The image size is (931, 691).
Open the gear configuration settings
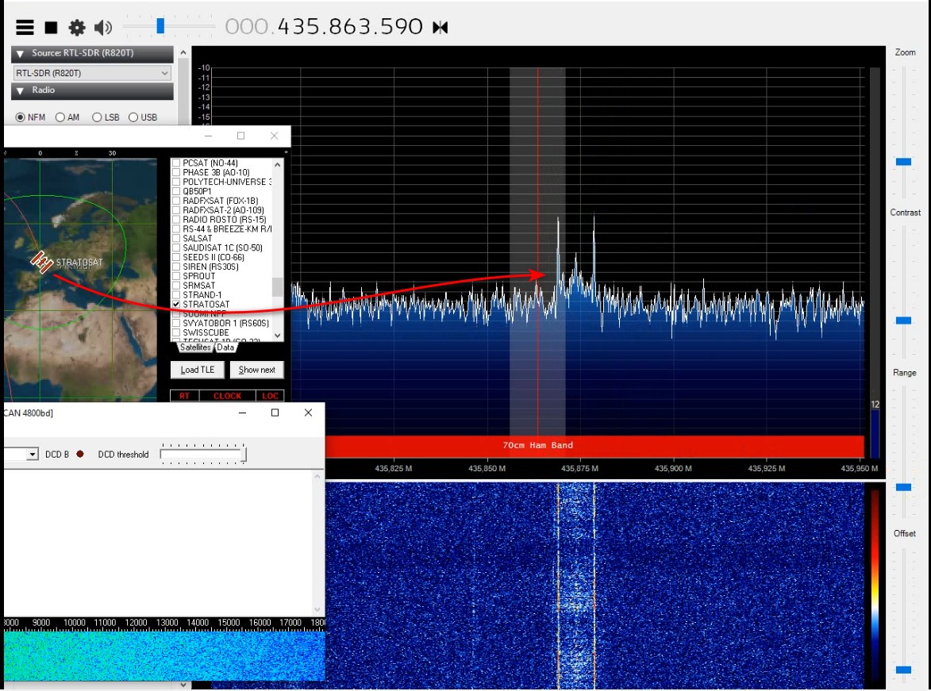pos(77,28)
